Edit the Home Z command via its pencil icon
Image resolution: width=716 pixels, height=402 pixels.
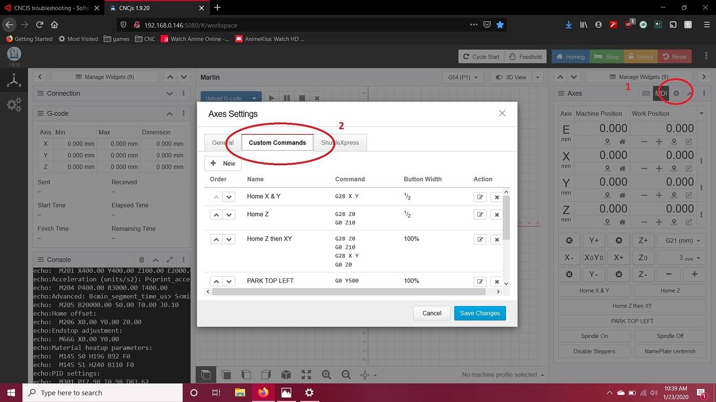point(479,214)
